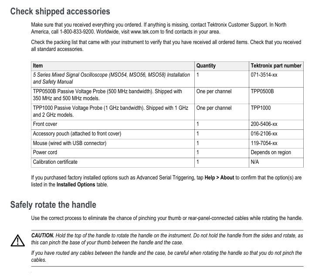The height and width of the screenshot is (277, 322).
Task: Select the "N/A" part number cell
Action: pos(255,162)
